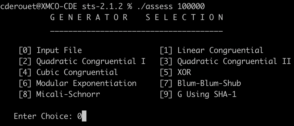Screen dimensions: 294x126
Task: Click the shell prompt cderouet@XMCO-CDE
Action: coord(39,6)
